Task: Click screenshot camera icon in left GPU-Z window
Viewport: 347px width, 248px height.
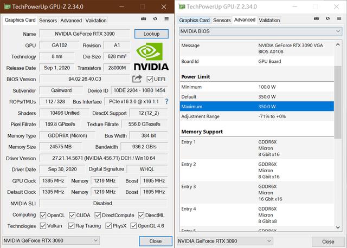Action: pyautogui.click(x=143, y=19)
